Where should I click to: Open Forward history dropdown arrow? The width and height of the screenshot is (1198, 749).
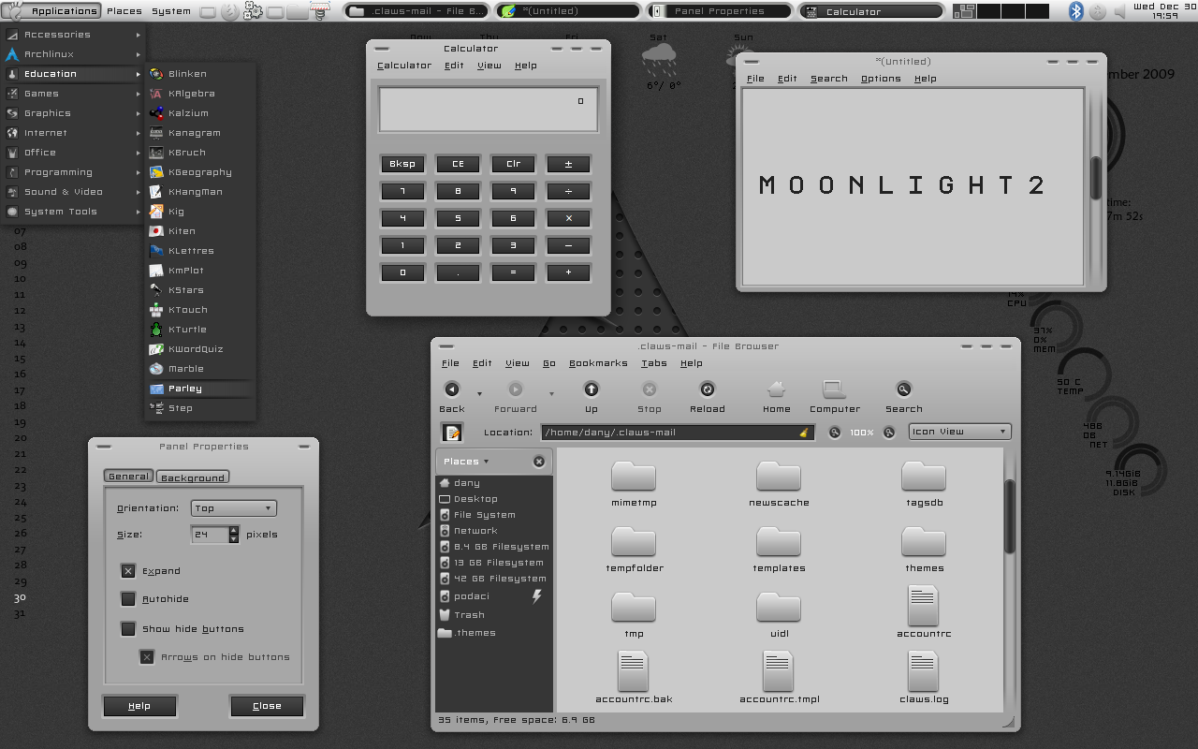point(551,394)
